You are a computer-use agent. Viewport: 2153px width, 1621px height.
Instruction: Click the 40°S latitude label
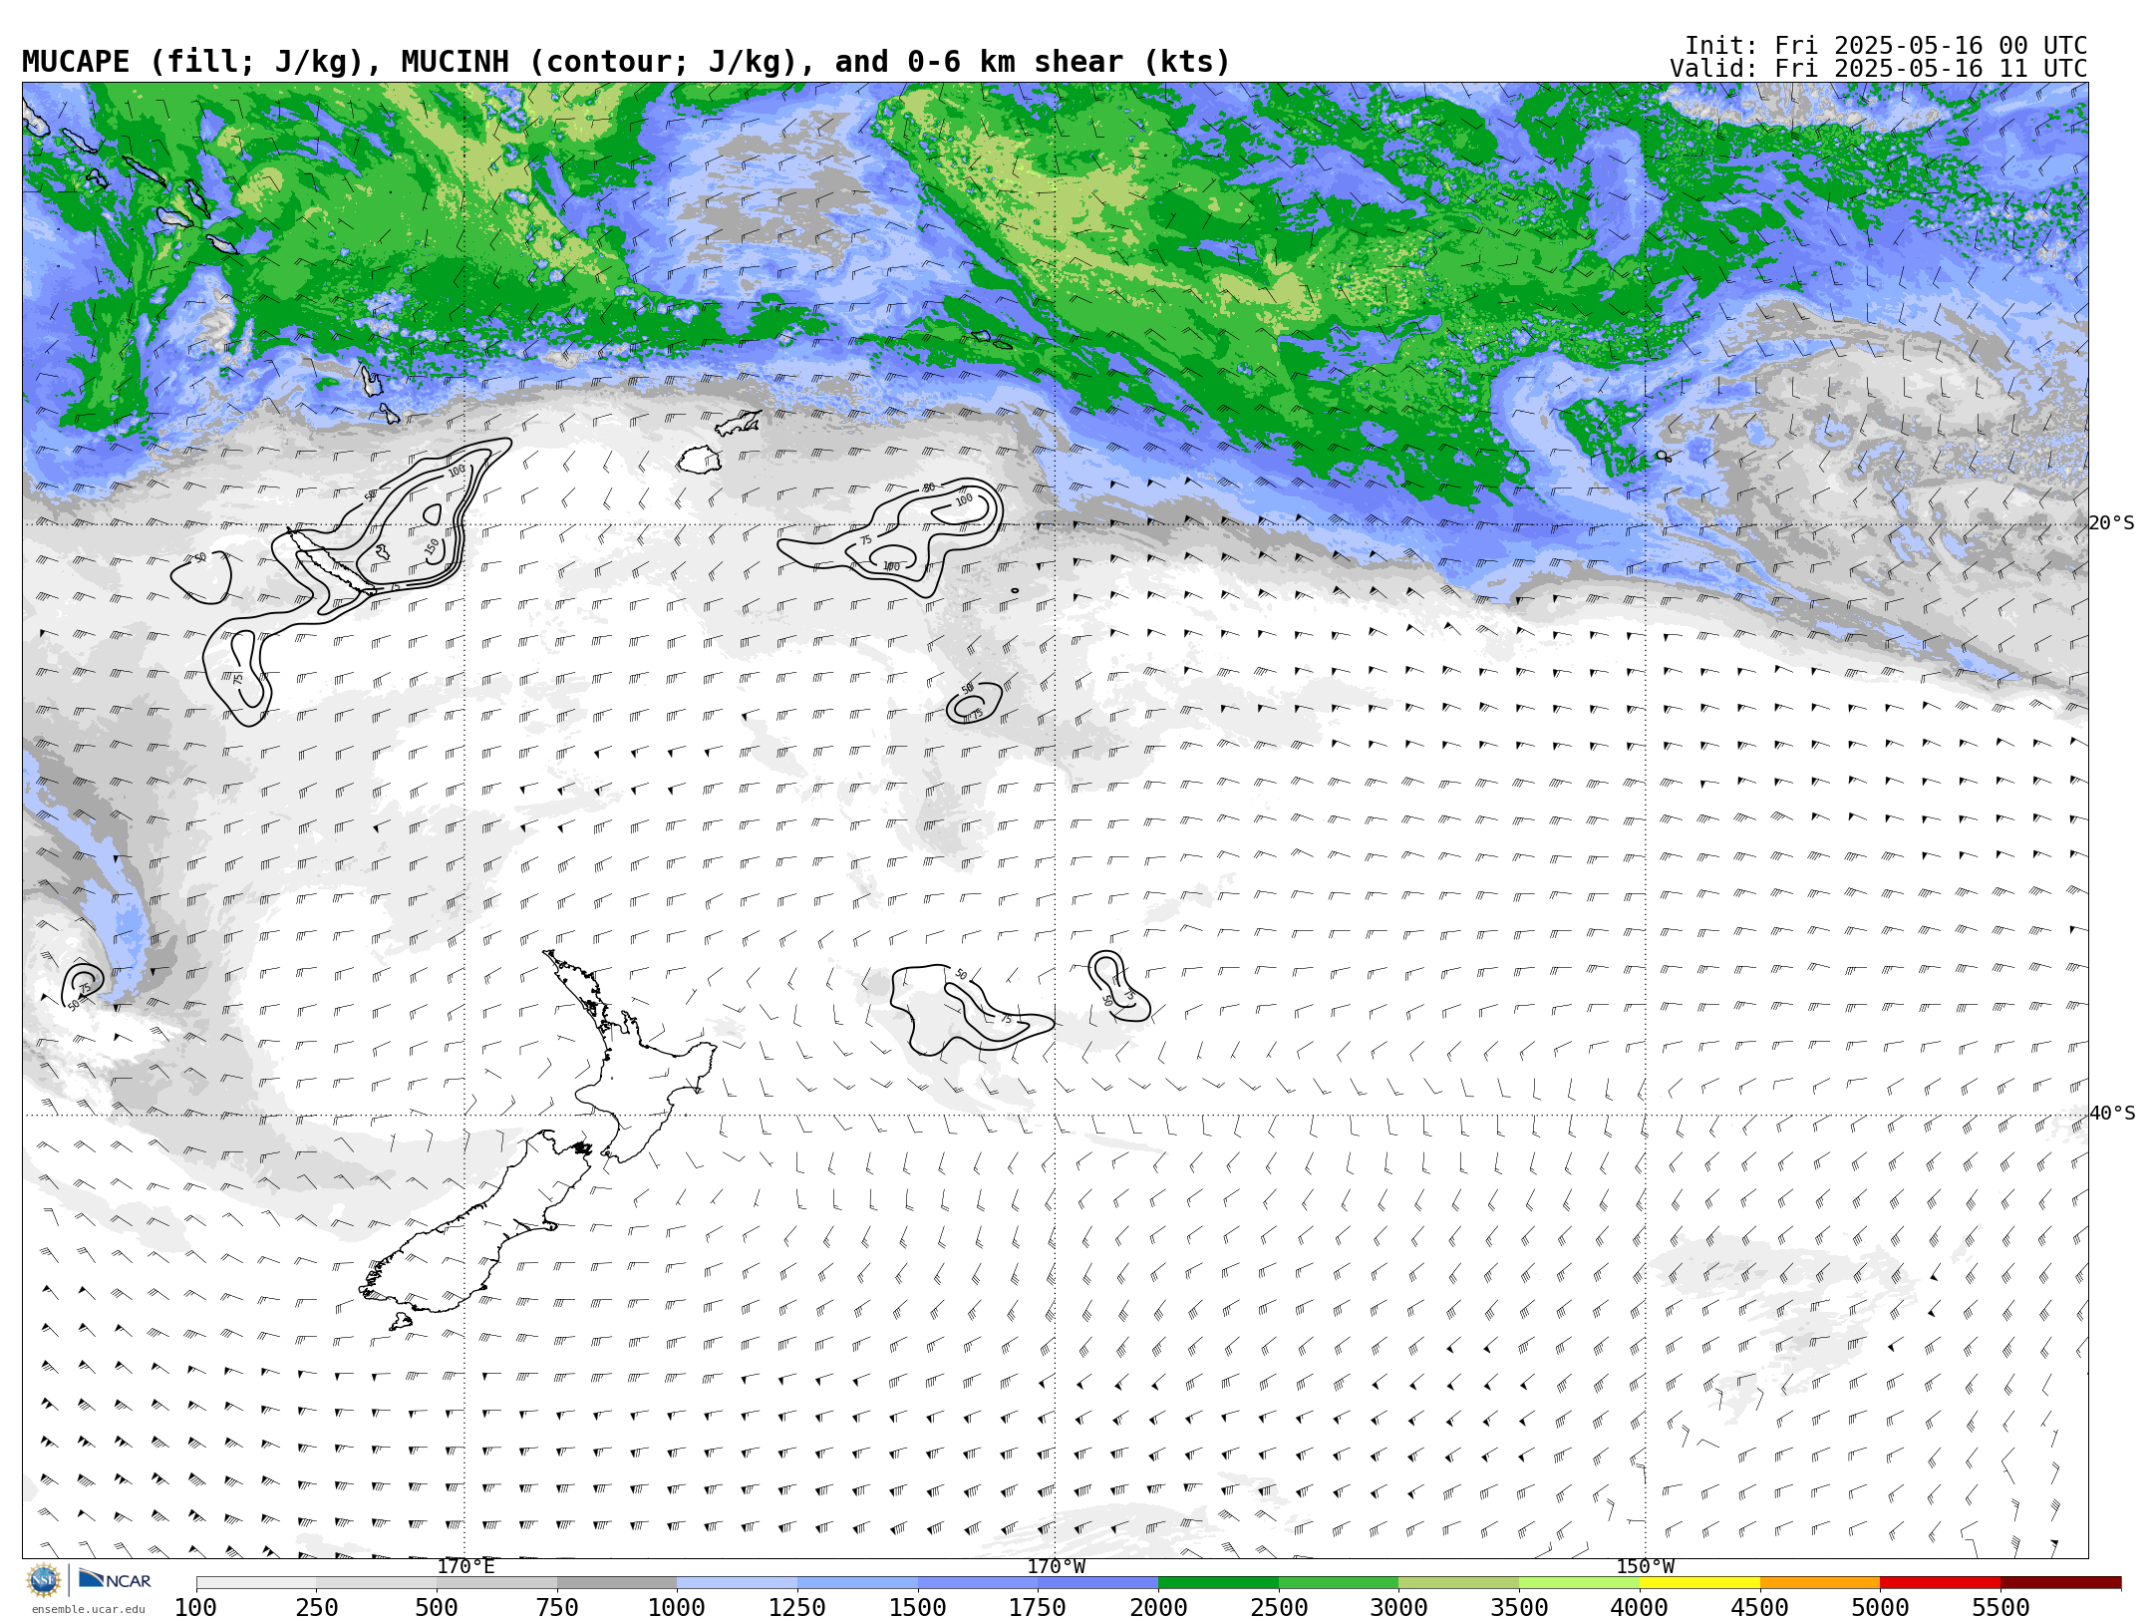point(2112,1114)
